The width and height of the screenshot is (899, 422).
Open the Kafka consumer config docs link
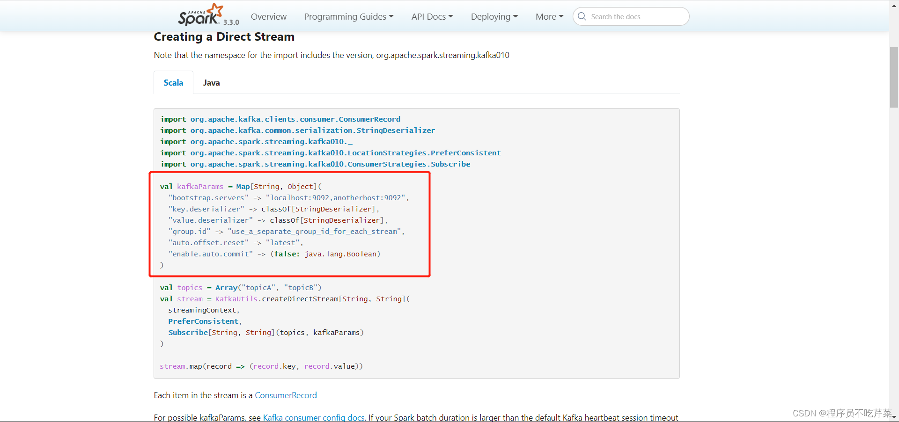point(314,417)
